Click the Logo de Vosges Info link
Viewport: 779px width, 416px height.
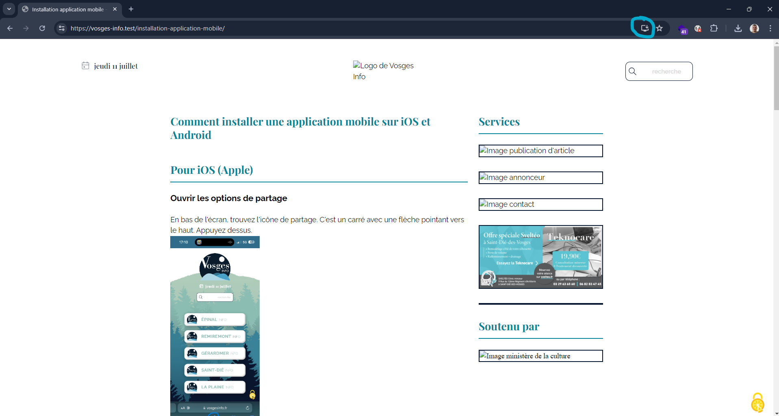(x=383, y=71)
